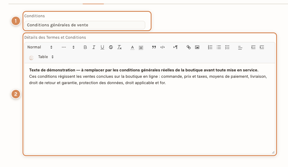Screen dimensions: 288x167
Task: Open the text color picker
Action: coord(132,47)
